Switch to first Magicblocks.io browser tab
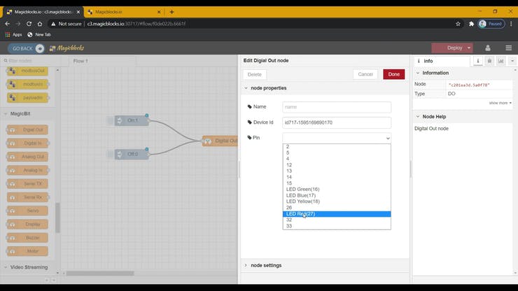518x291 pixels. [43, 12]
